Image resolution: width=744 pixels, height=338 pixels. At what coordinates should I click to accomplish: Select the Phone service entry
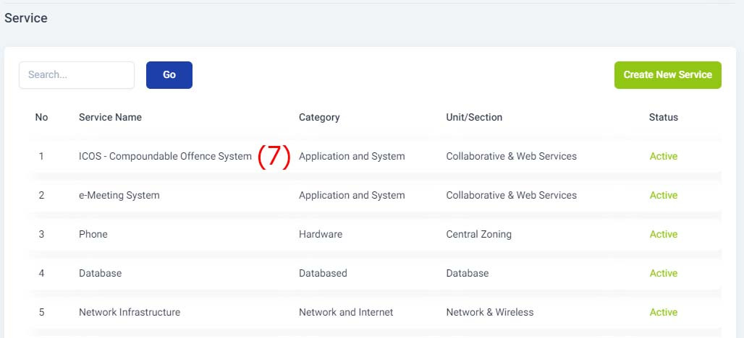tap(93, 234)
